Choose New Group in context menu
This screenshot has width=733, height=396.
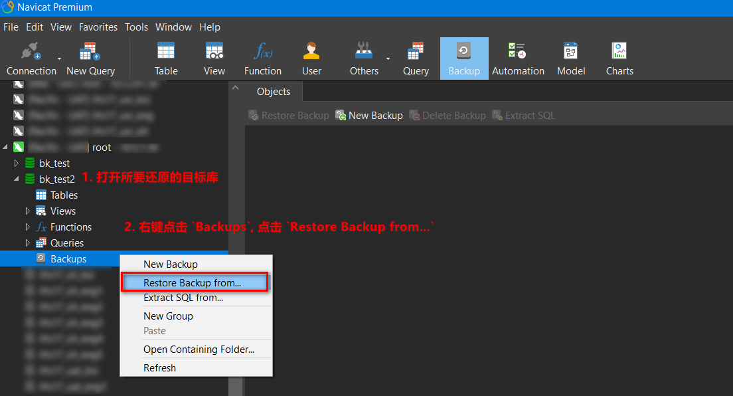click(196, 316)
